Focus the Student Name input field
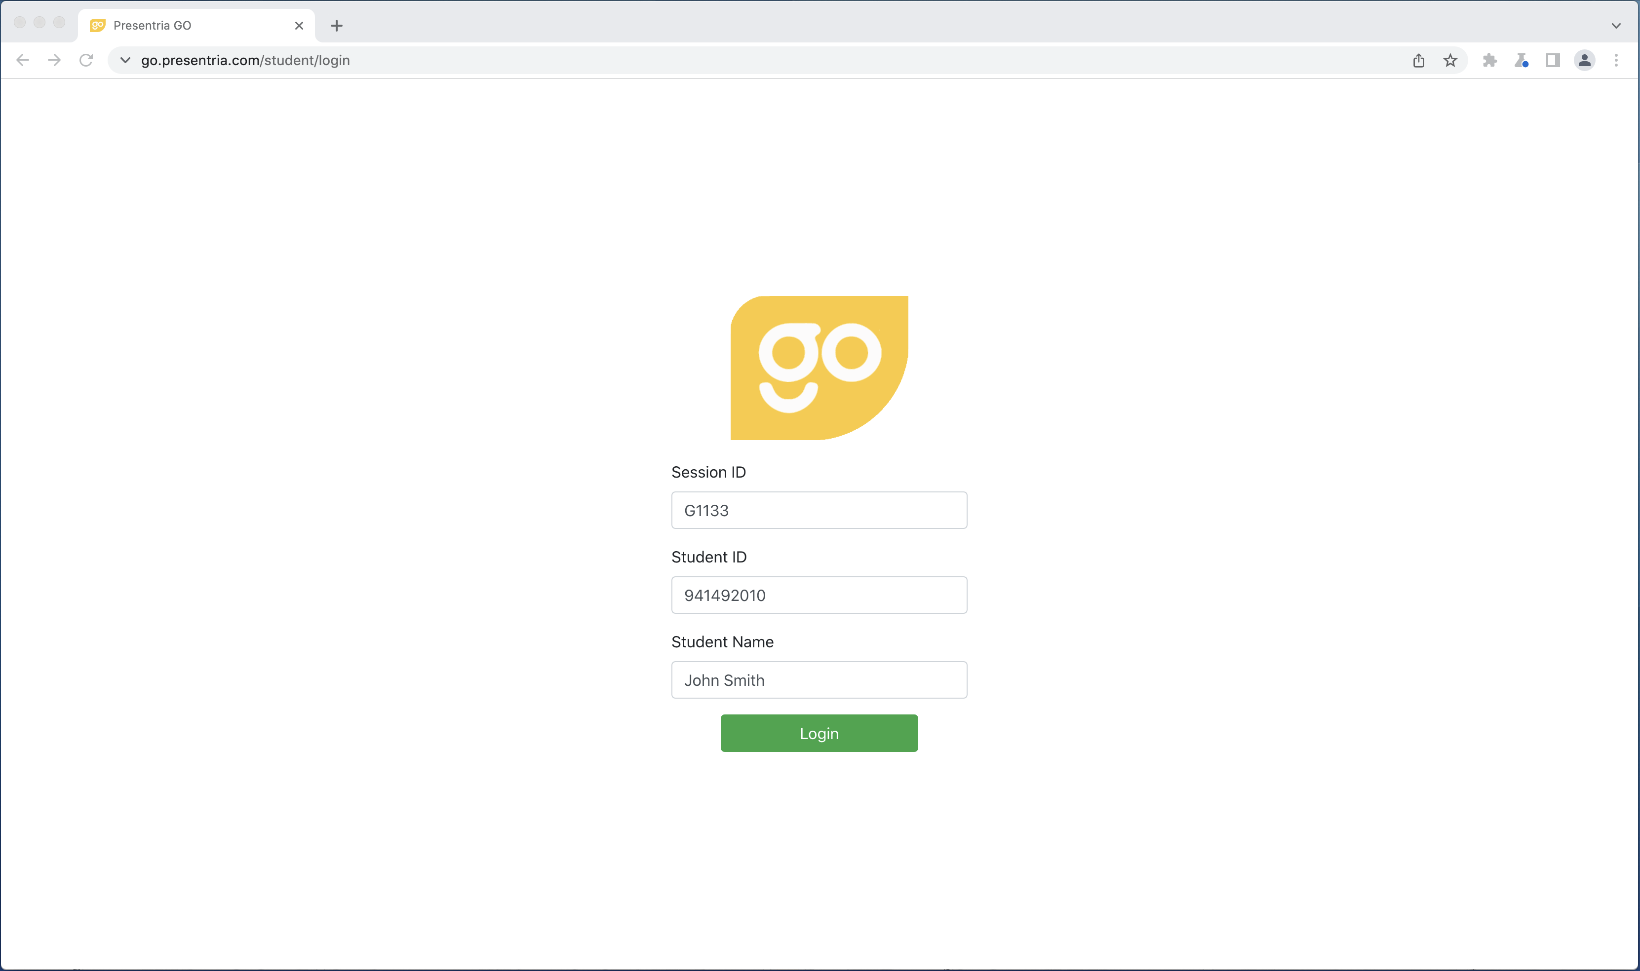 click(819, 680)
